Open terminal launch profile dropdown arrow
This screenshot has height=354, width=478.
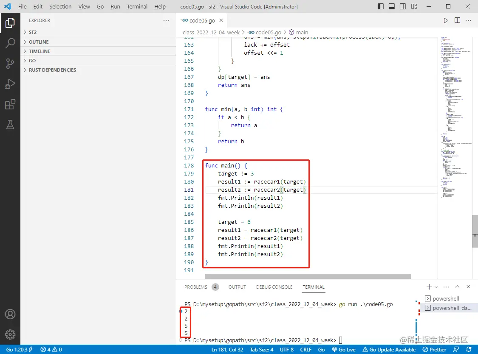[436, 287]
